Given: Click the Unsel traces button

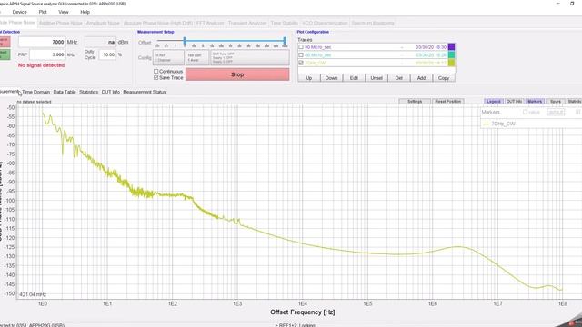Looking at the screenshot, I should coord(376,78).
